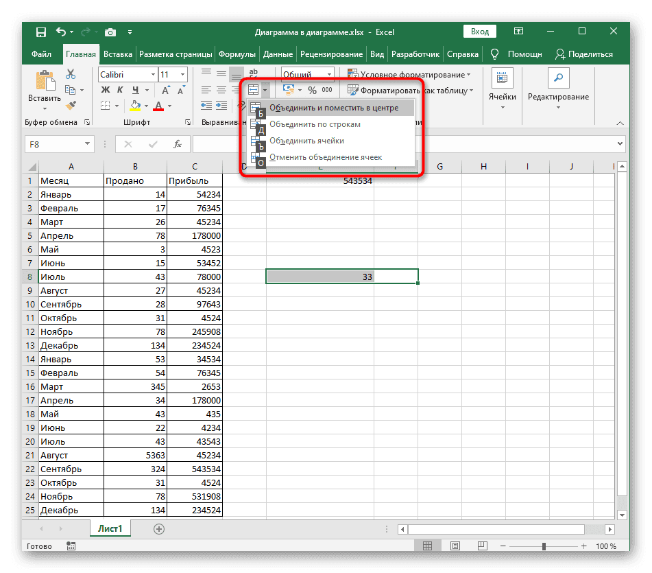The width and height of the screenshot is (652, 573).
Task: Click the font color red A swatch
Action: [x=158, y=106]
